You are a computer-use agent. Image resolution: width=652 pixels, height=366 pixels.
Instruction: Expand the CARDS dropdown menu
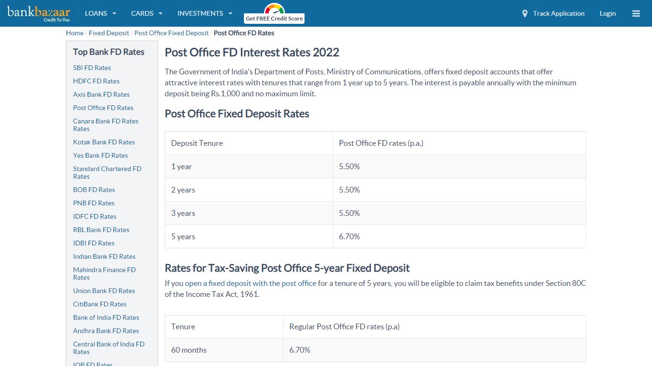(147, 13)
